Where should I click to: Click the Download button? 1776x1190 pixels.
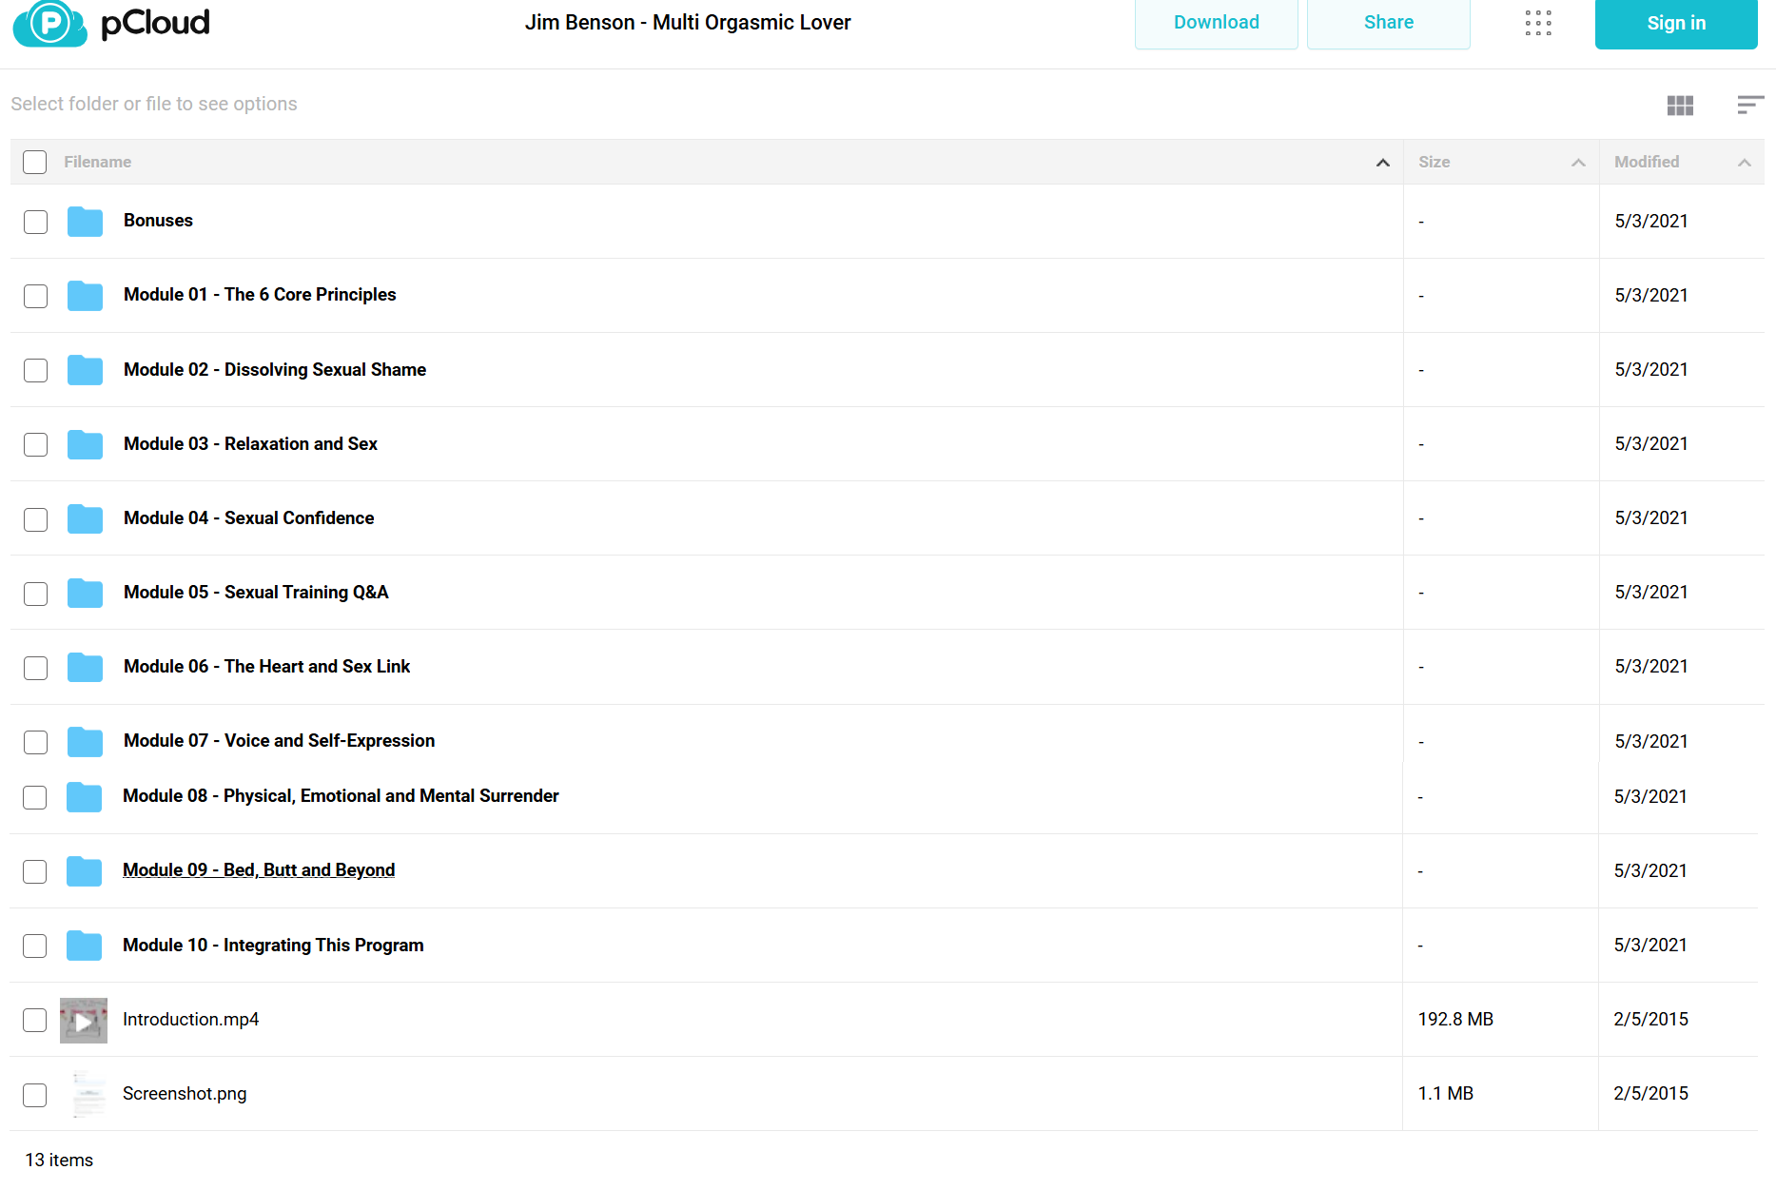tap(1217, 23)
